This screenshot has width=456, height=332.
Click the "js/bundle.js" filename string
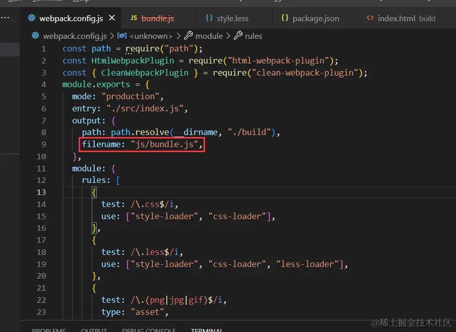pos(164,144)
